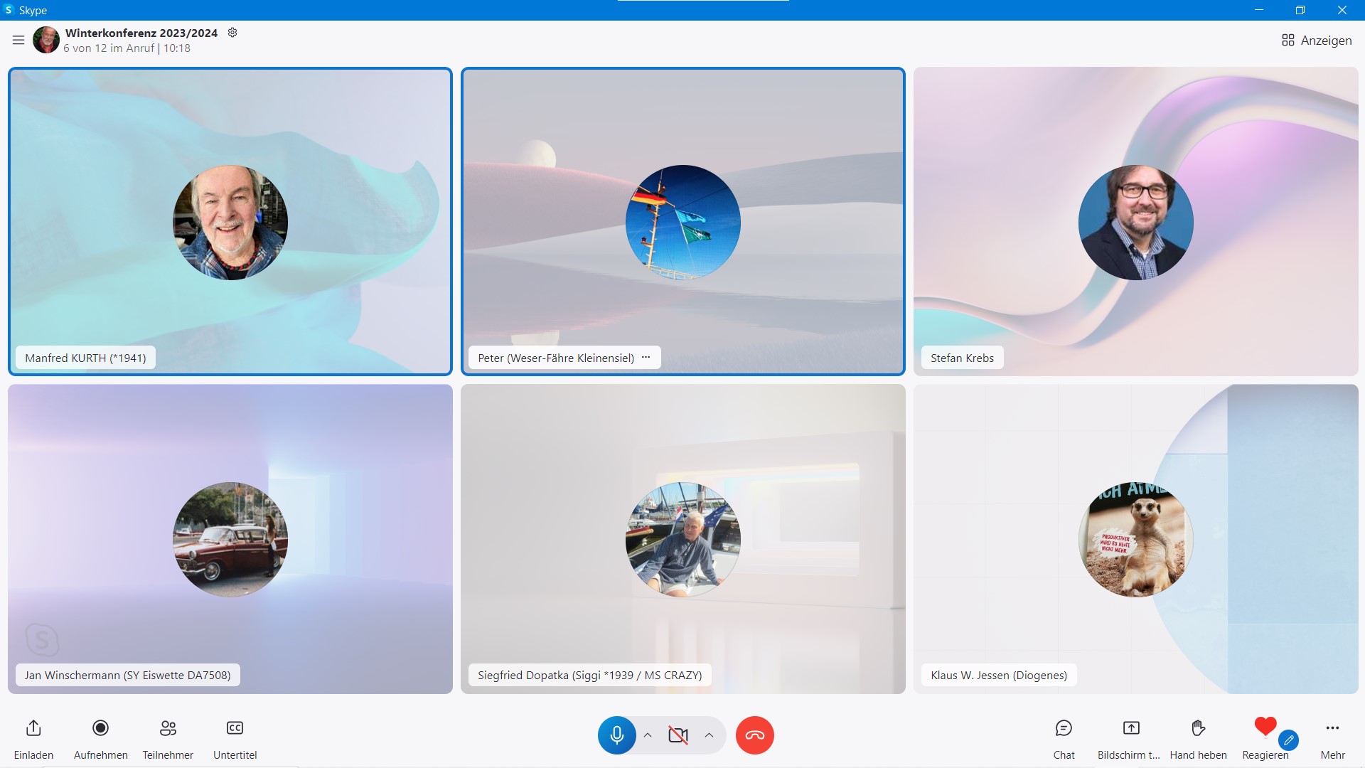Open Anzeigen view layout options

[1317, 41]
